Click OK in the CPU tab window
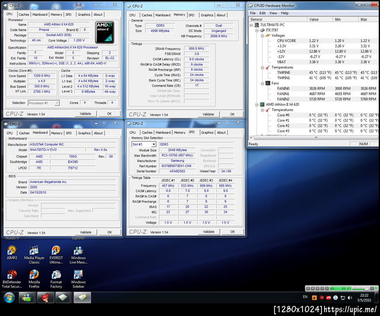Image resolution: width=380 pixels, height=316 pixels. click(110, 113)
